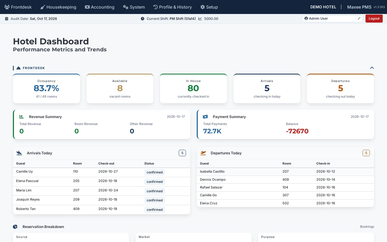The width and height of the screenshot is (387, 242).
Task: Click the Maxee PMS brand name
Action: 359,7
